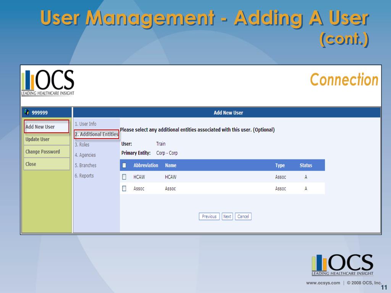Click status A in the HCAW row
This screenshot has width=391, height=293.
[306, 177]
